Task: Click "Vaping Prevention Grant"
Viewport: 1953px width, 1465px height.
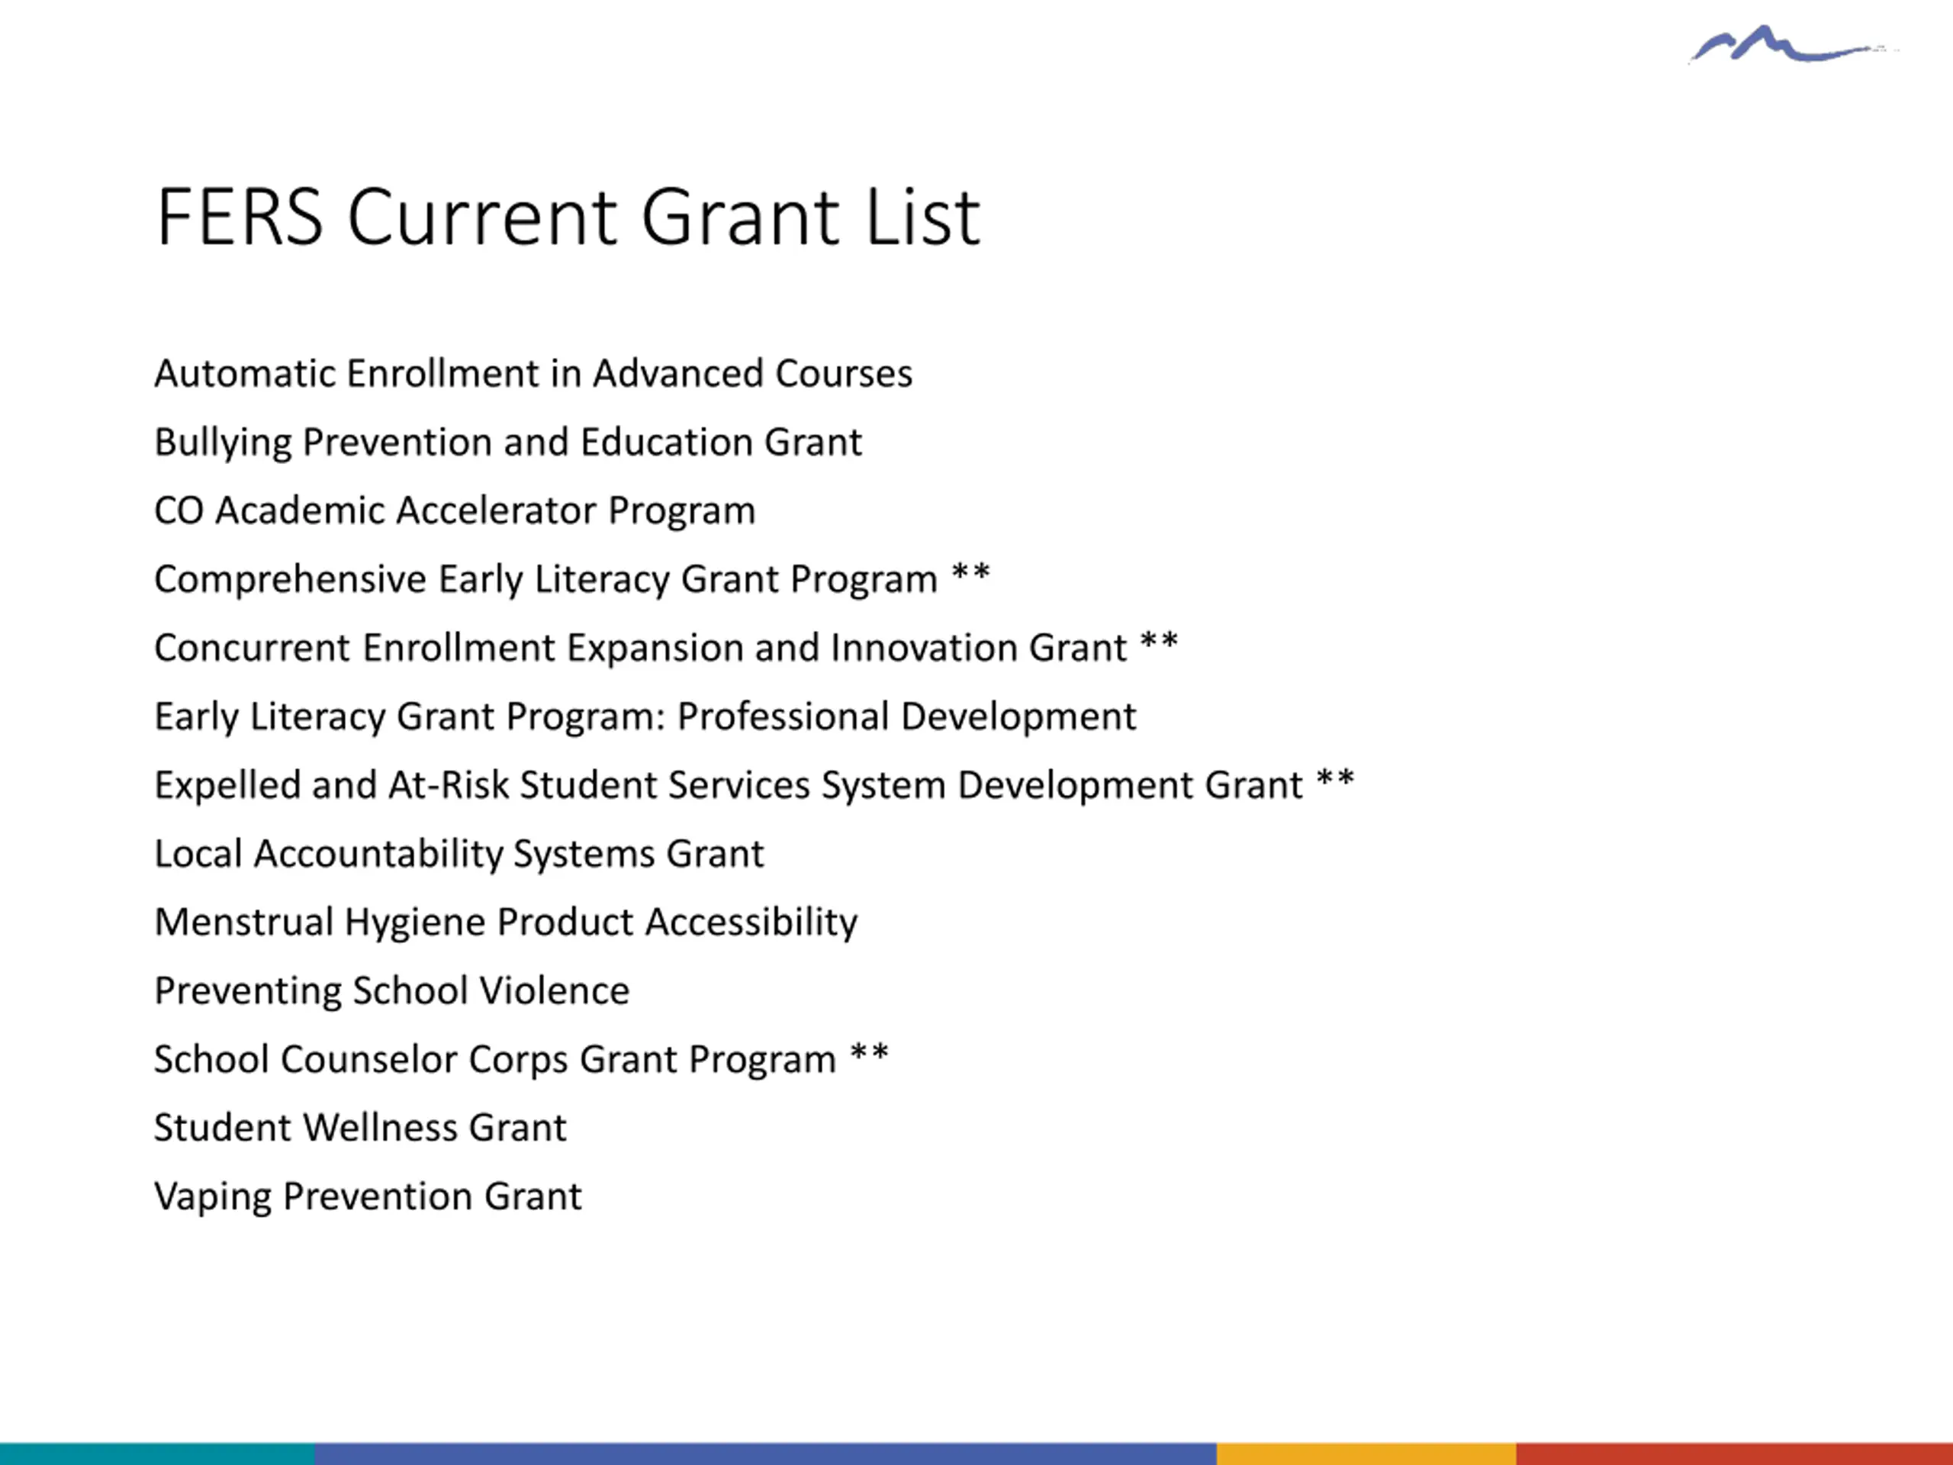Action: point(368,1196)
